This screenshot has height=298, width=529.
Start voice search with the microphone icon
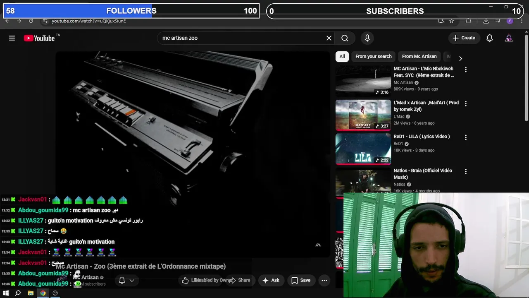point(367,38)
